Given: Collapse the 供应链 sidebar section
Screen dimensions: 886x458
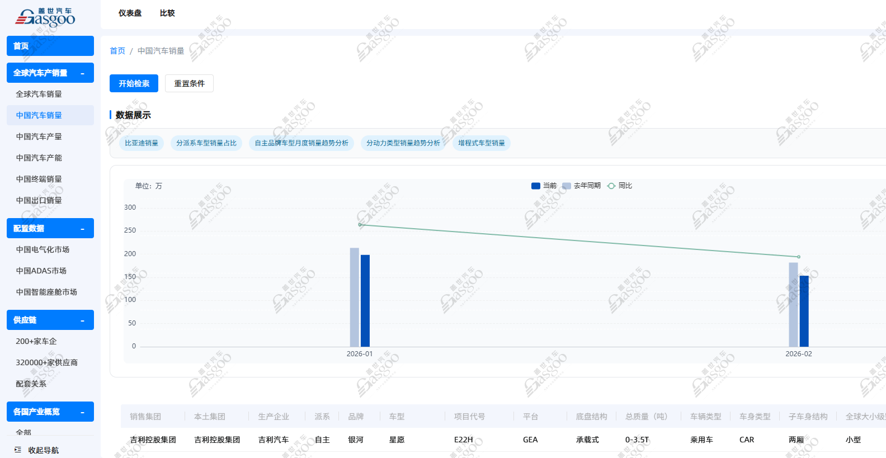Looking at the screenshot, I should (x=82, y=320).
